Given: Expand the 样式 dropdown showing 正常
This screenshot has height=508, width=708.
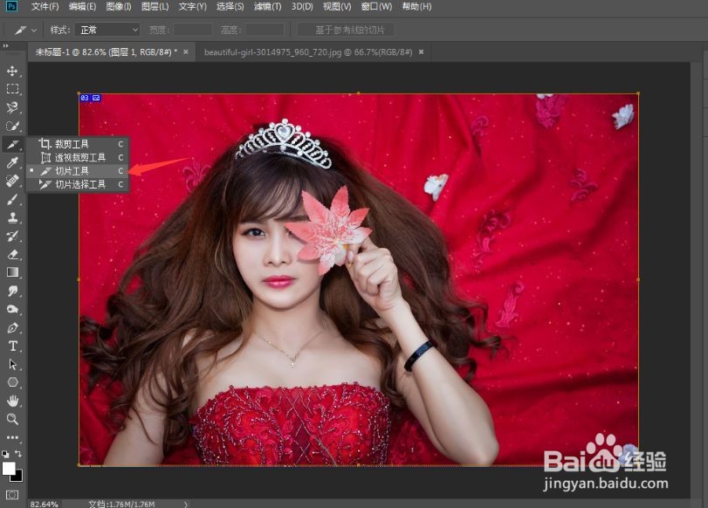Looking at the screenshot, I should pos(107,30).
